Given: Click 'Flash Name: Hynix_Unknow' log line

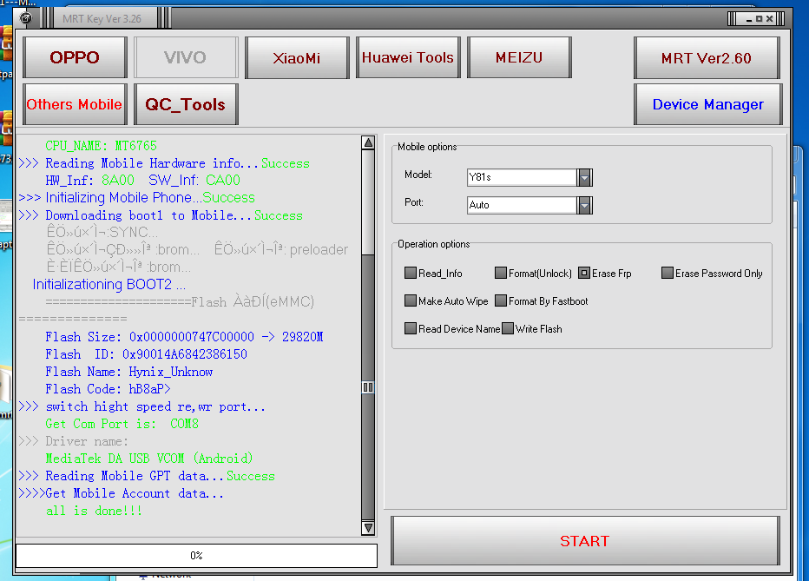Looking at the screenshot, I should (129, 372).
